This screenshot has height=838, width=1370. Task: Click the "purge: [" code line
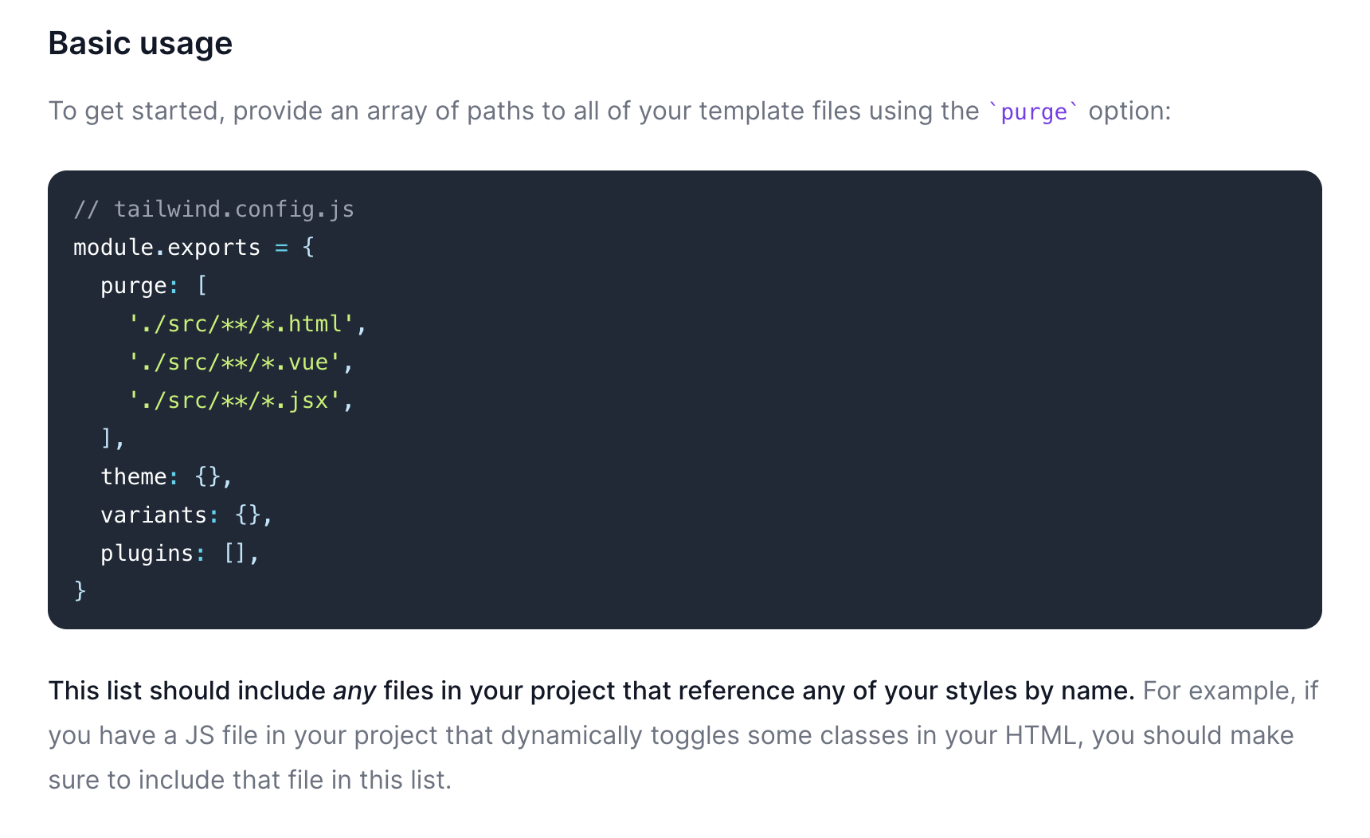[154, 285]
